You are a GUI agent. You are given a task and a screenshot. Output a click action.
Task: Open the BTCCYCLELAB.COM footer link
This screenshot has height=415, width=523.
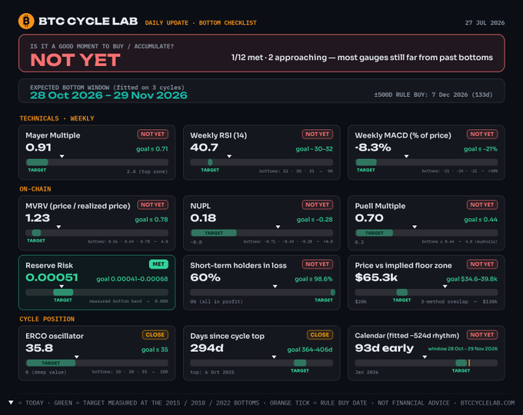point(488,403)
